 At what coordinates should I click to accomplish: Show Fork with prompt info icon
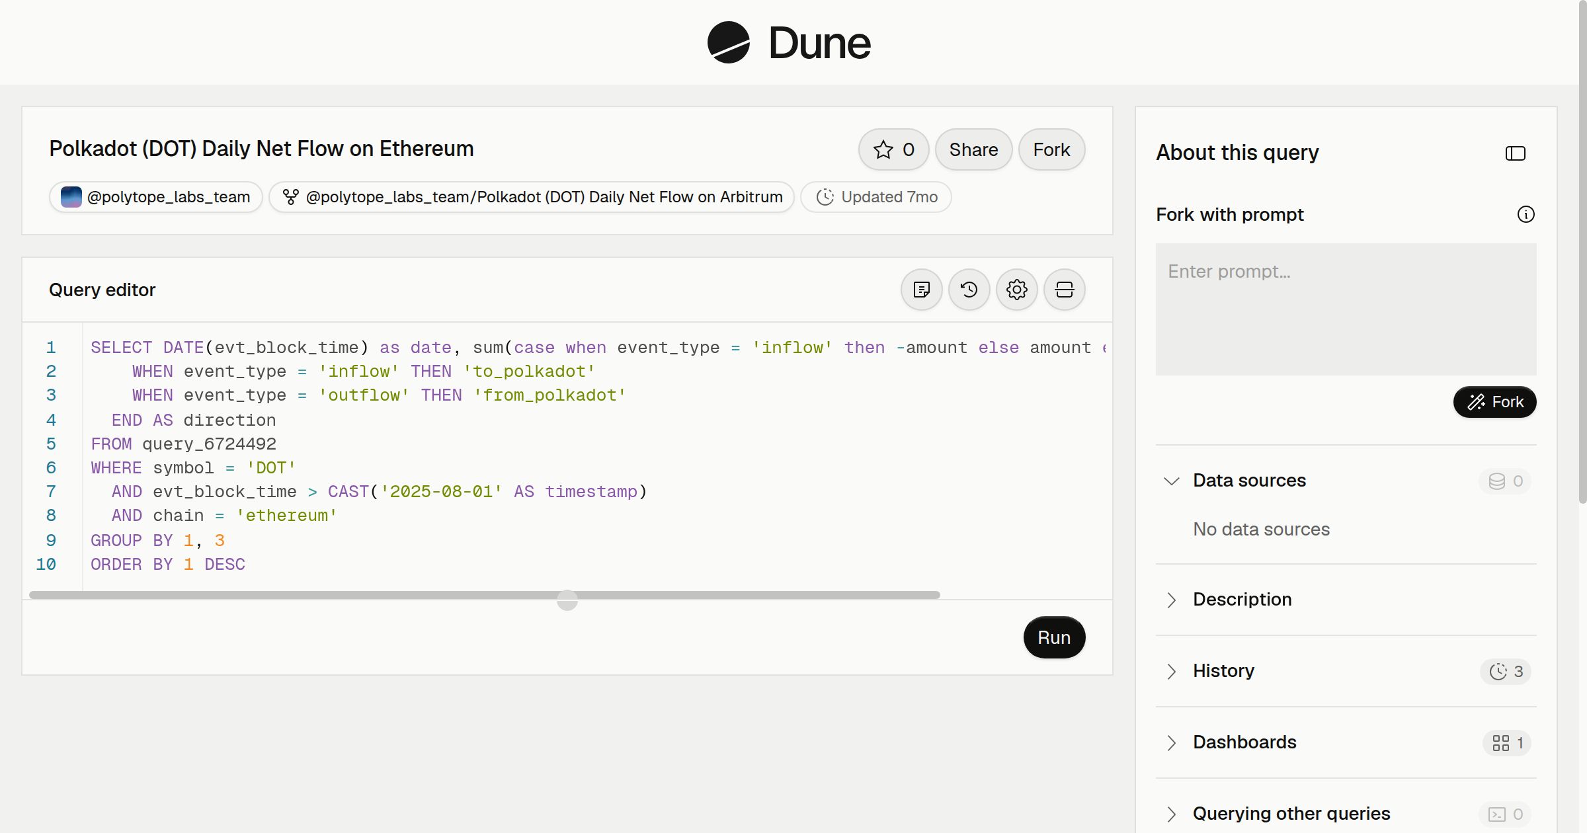tap(1526, 214)
